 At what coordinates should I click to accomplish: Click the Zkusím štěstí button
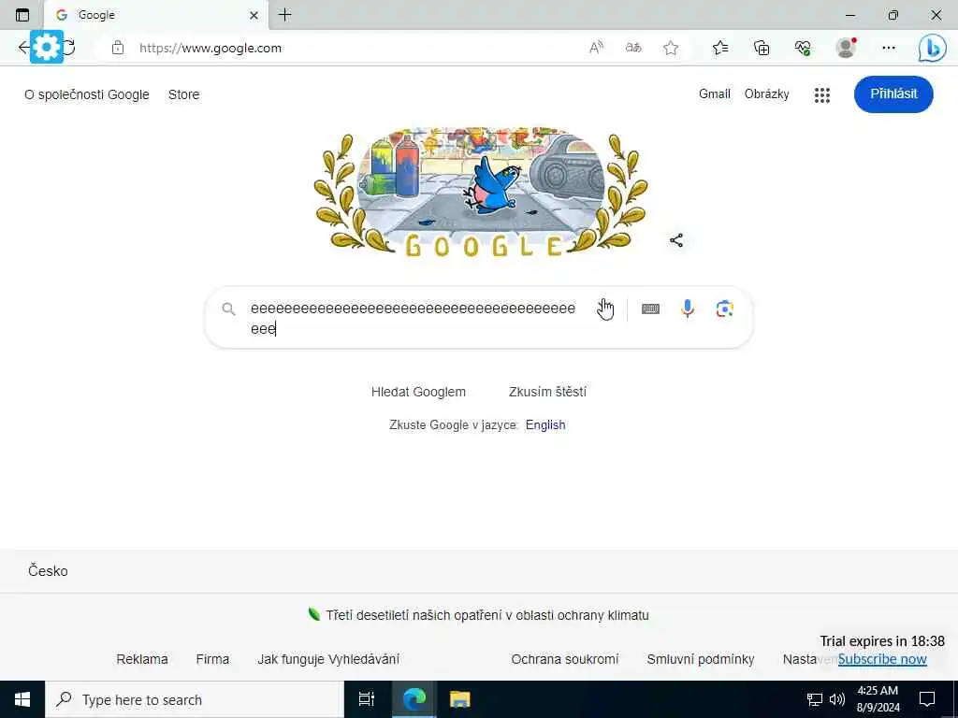tap(547, 392)
